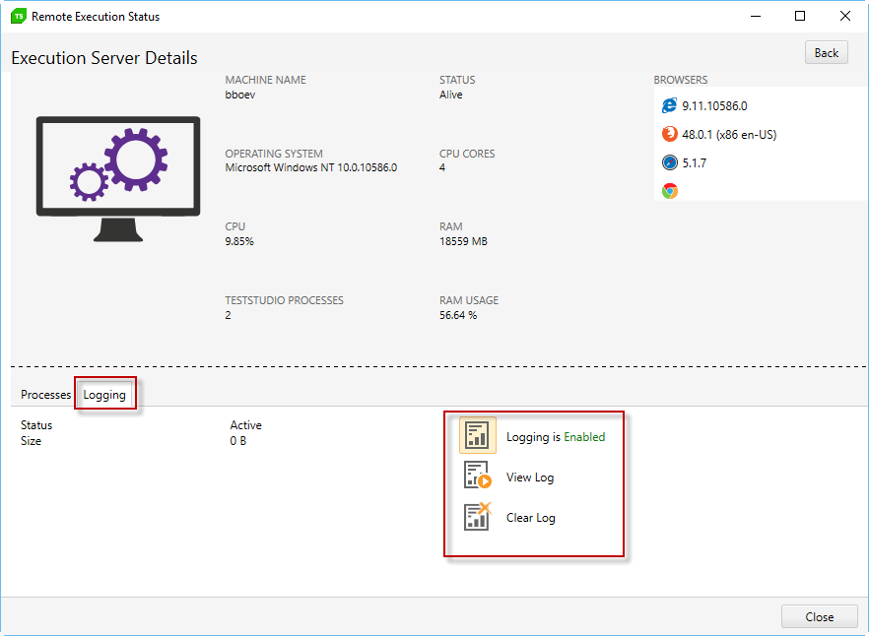This screenshot has height=636, width=869.
Task: Return using the Back button
Action: click(x=826, y=51)
